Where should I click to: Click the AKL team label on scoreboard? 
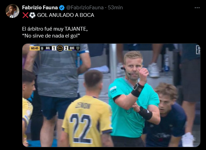pyautogui.click(x=48, y=48)
